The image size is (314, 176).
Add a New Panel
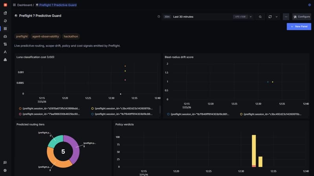299,27
